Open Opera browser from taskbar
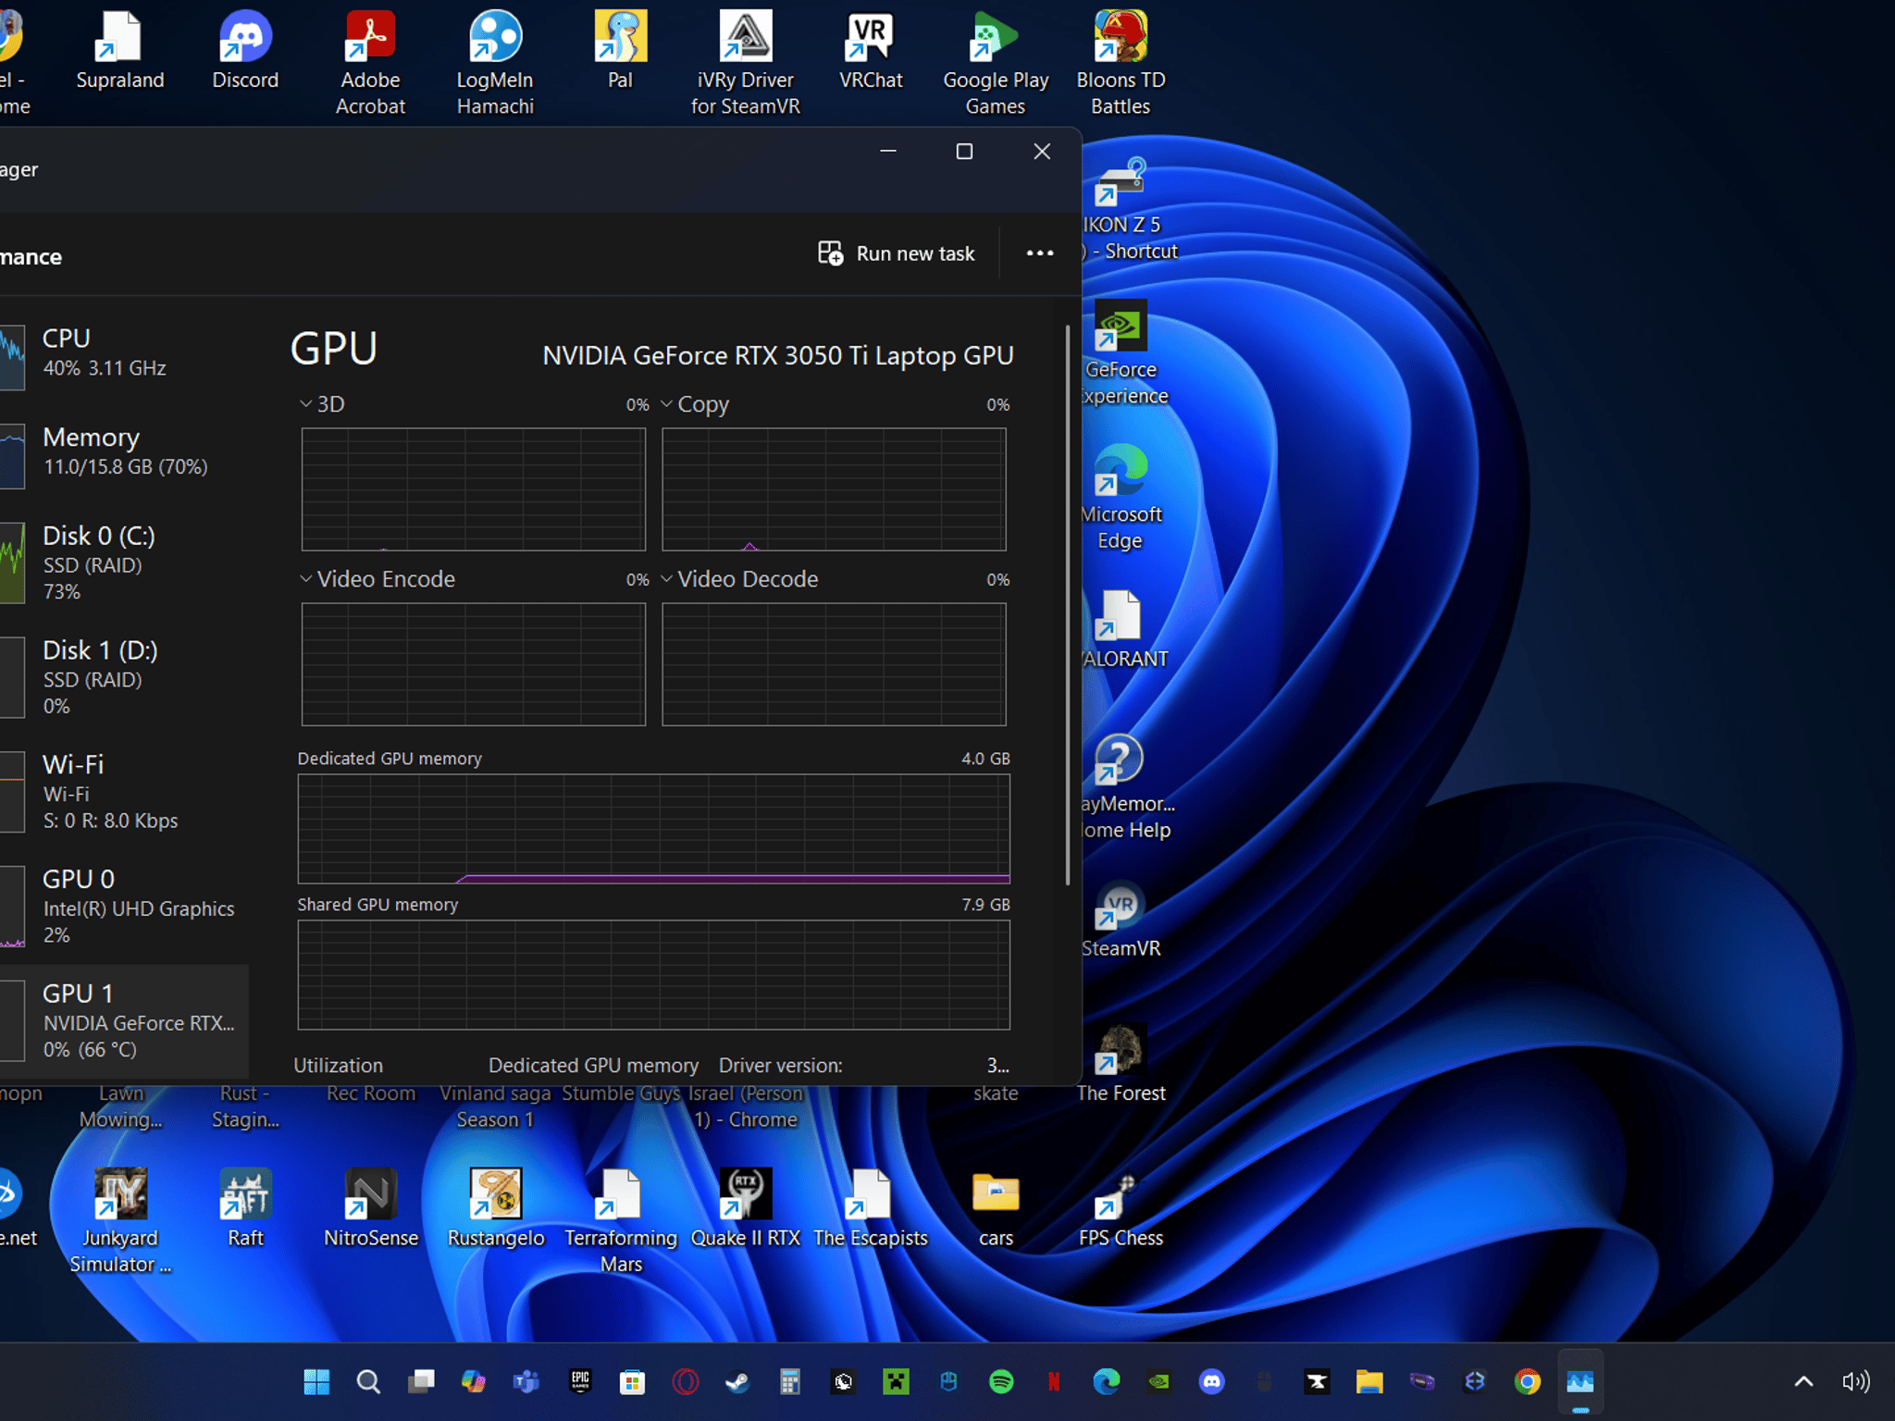Viewport: 1895px width, 1421px height. (686, 1381)
